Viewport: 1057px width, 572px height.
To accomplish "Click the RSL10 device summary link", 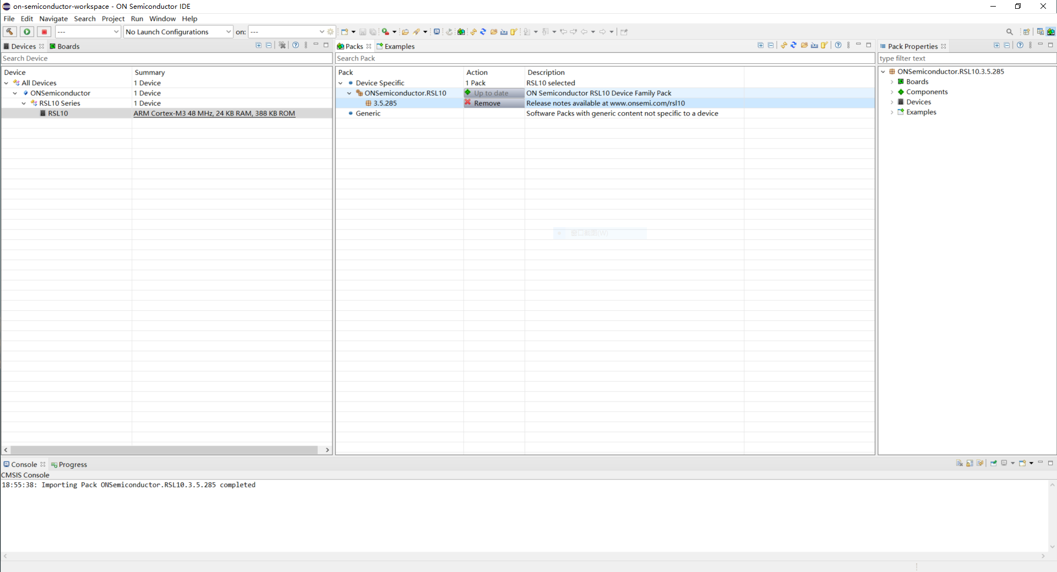I will point(214,114).
